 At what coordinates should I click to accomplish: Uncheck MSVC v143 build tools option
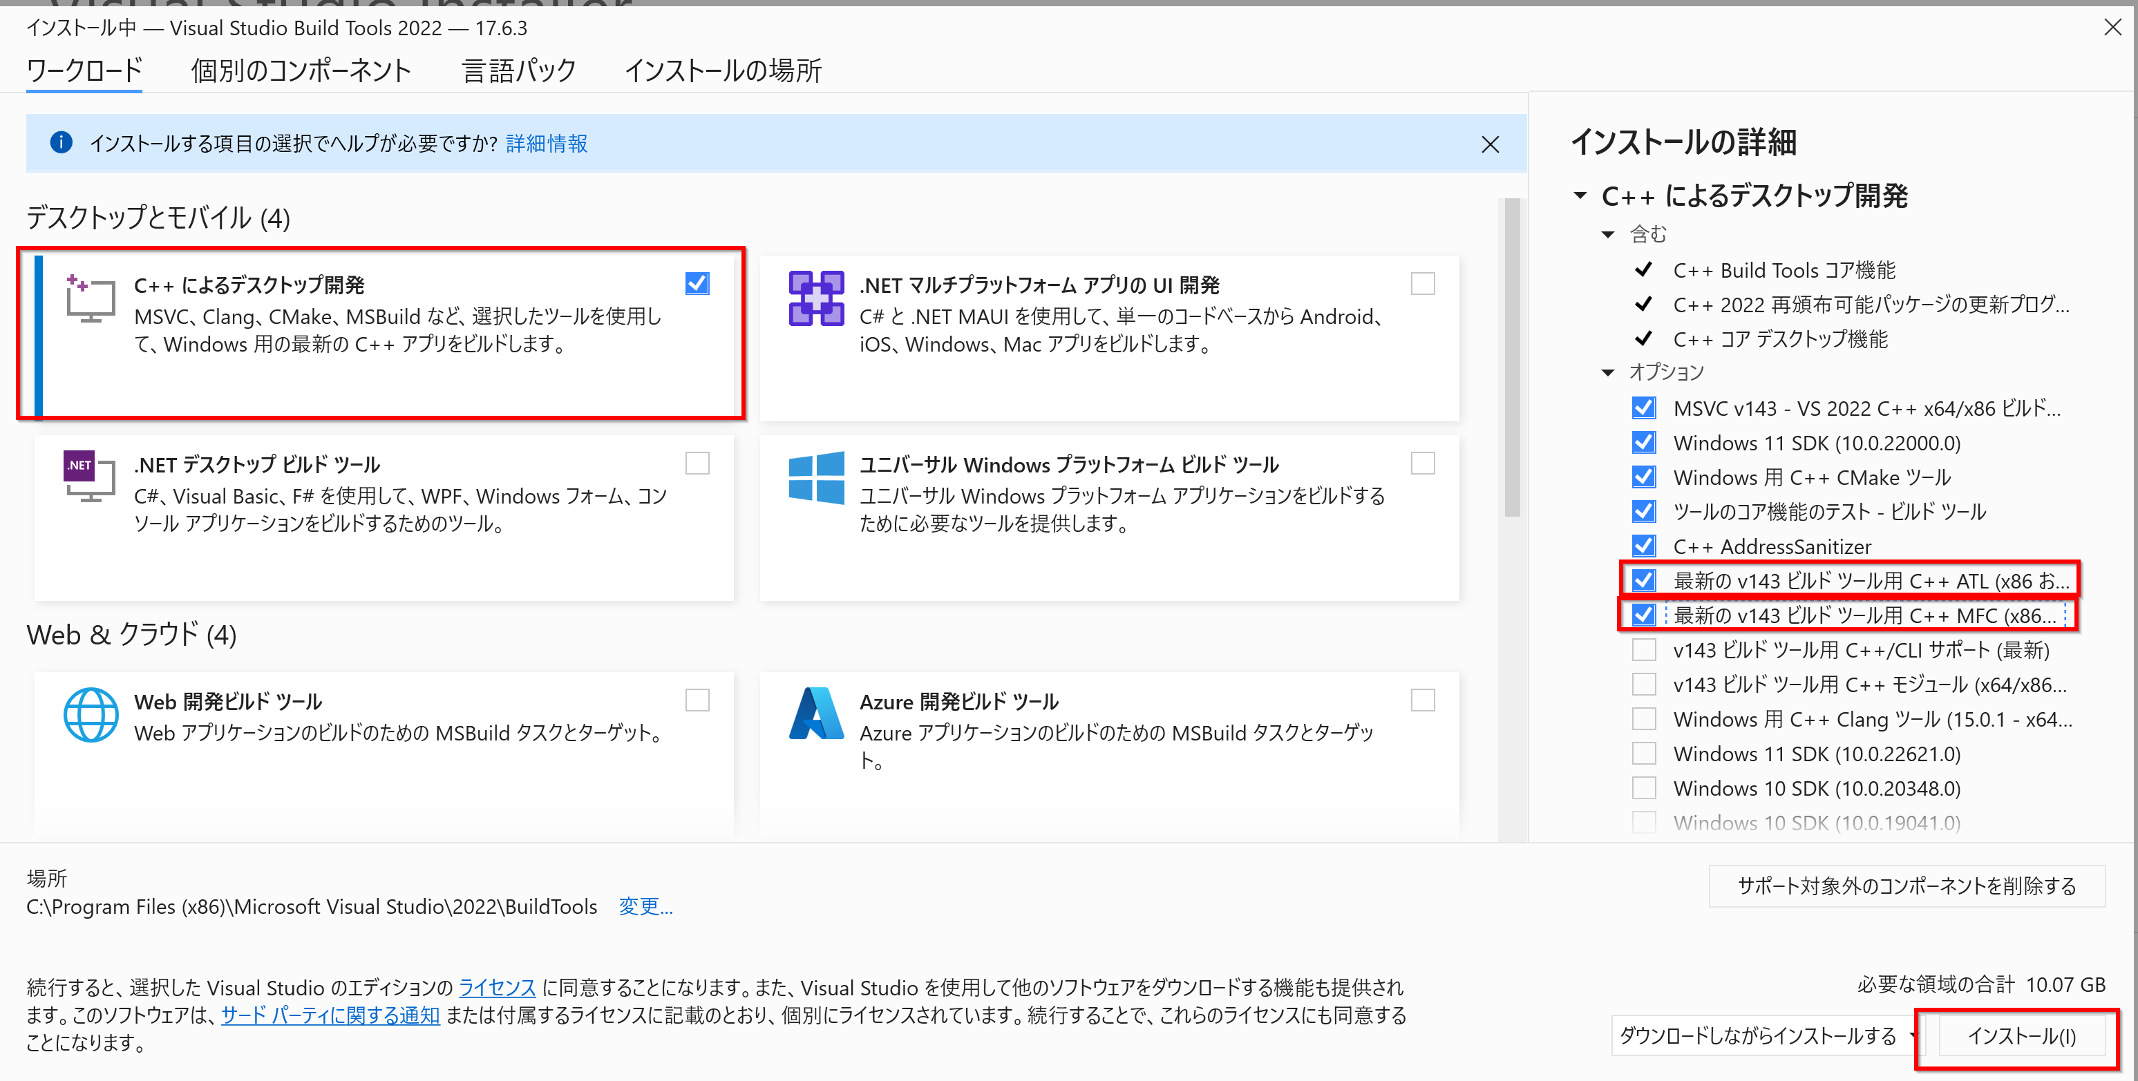[x=1643, y=408]
